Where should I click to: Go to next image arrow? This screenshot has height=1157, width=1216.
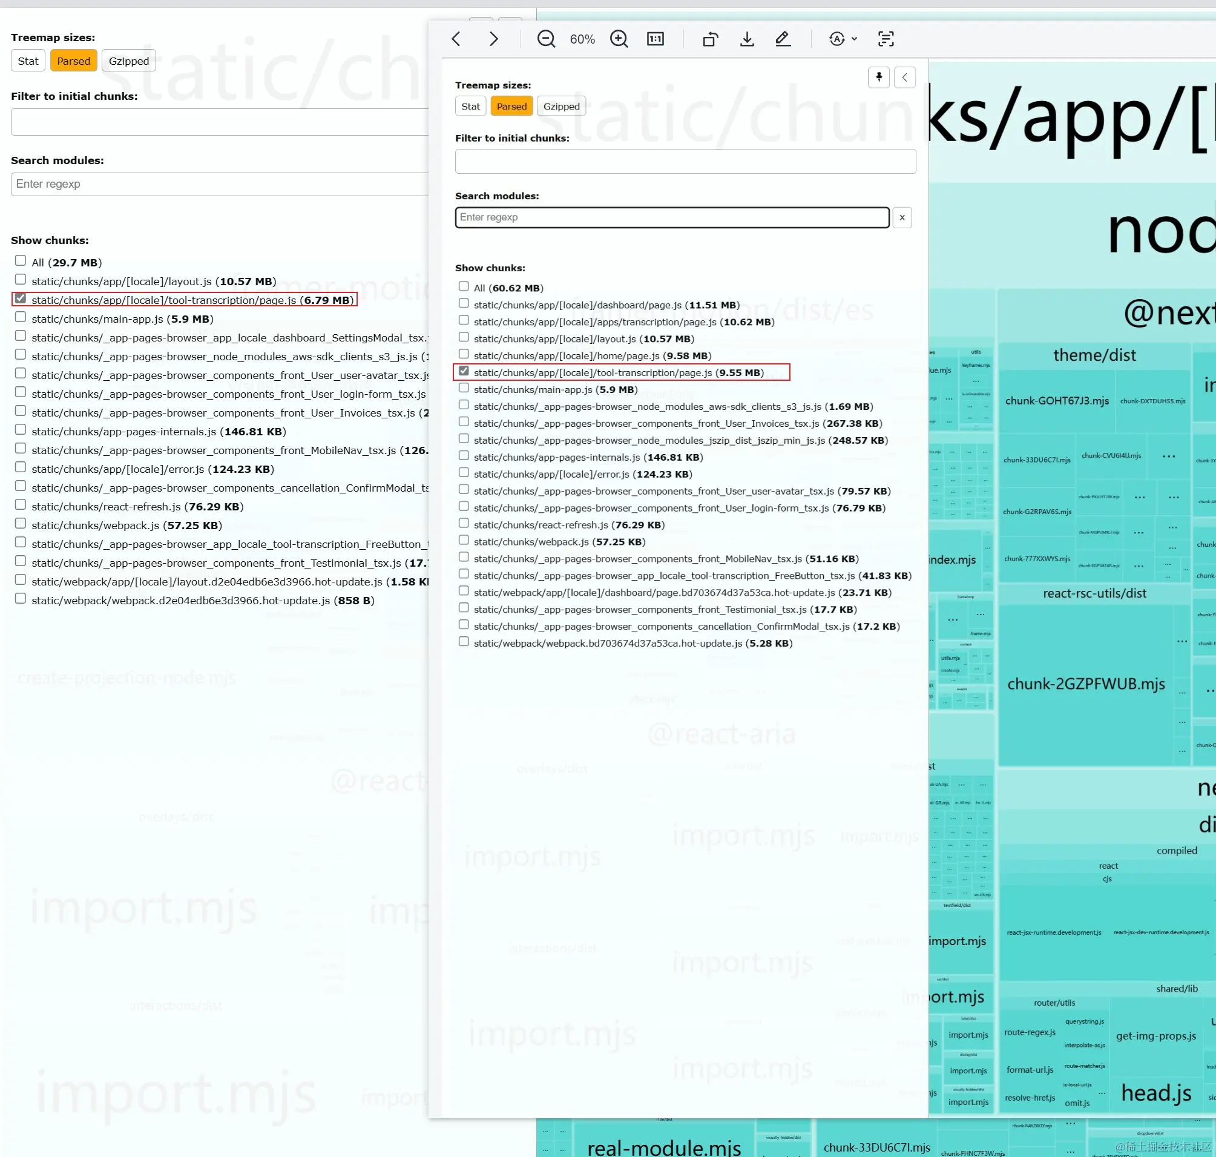493,39
